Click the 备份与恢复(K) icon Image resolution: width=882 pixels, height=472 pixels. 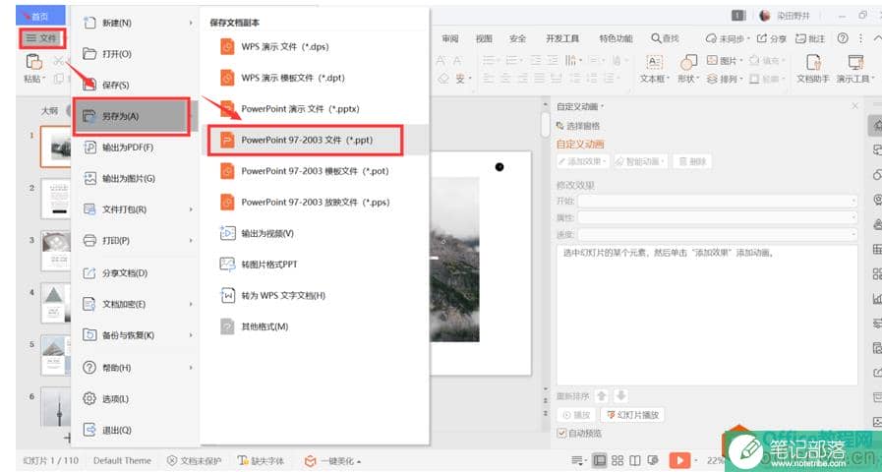tap(89, 334)
